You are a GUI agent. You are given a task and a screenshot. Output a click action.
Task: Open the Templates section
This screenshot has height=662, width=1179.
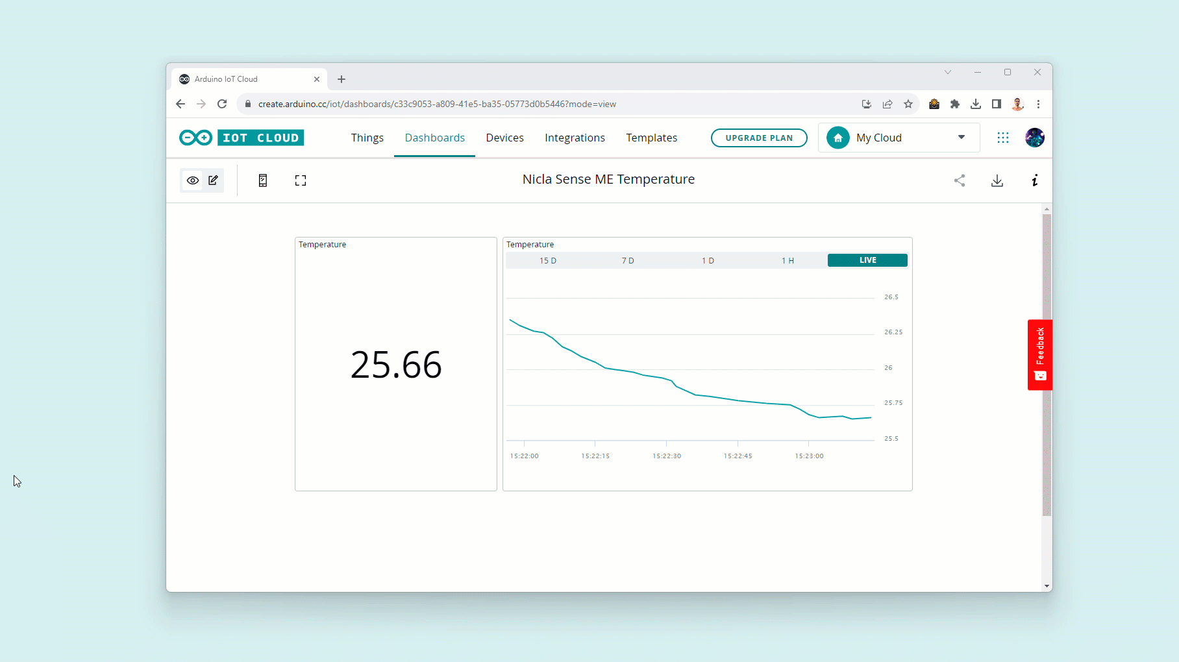tap(652, 138)
